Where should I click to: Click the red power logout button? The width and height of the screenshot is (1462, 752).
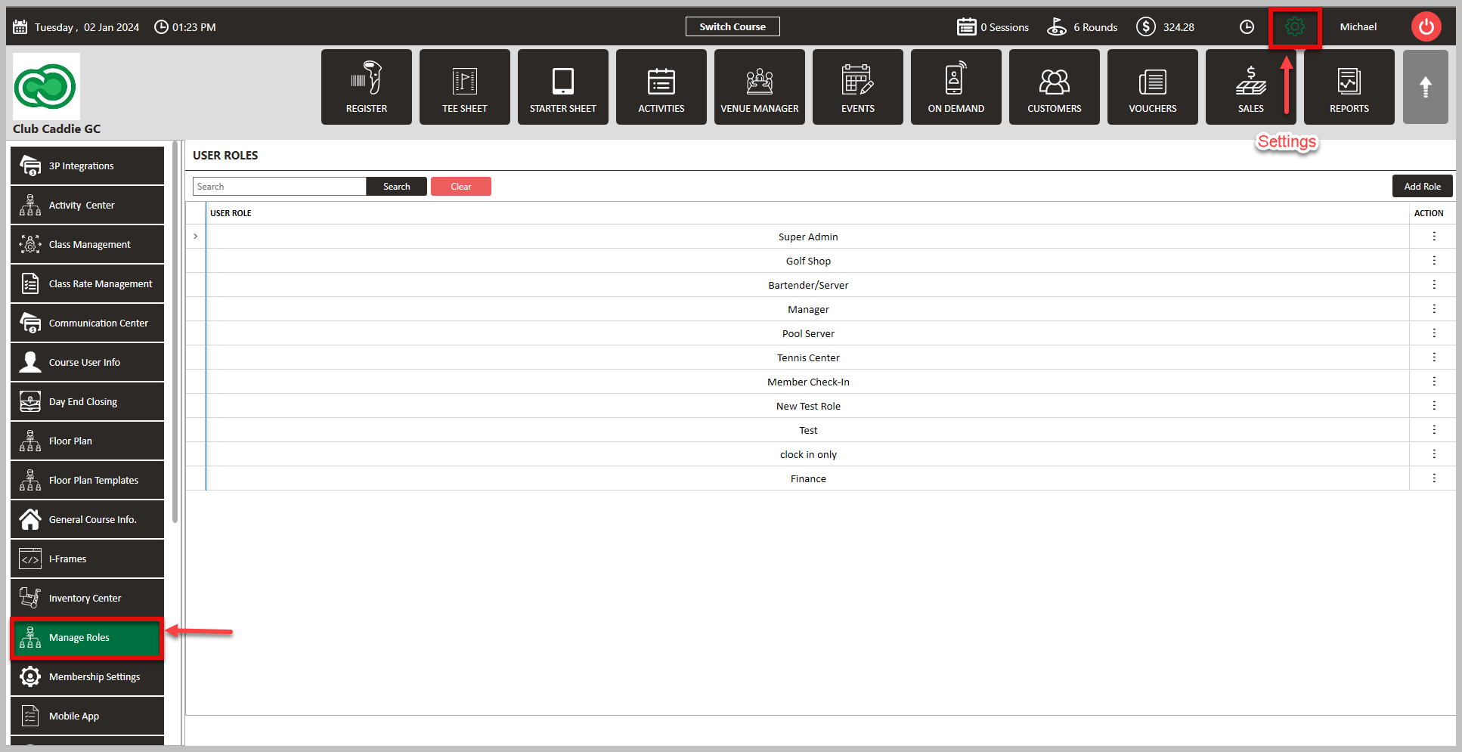pos(1426,27)
